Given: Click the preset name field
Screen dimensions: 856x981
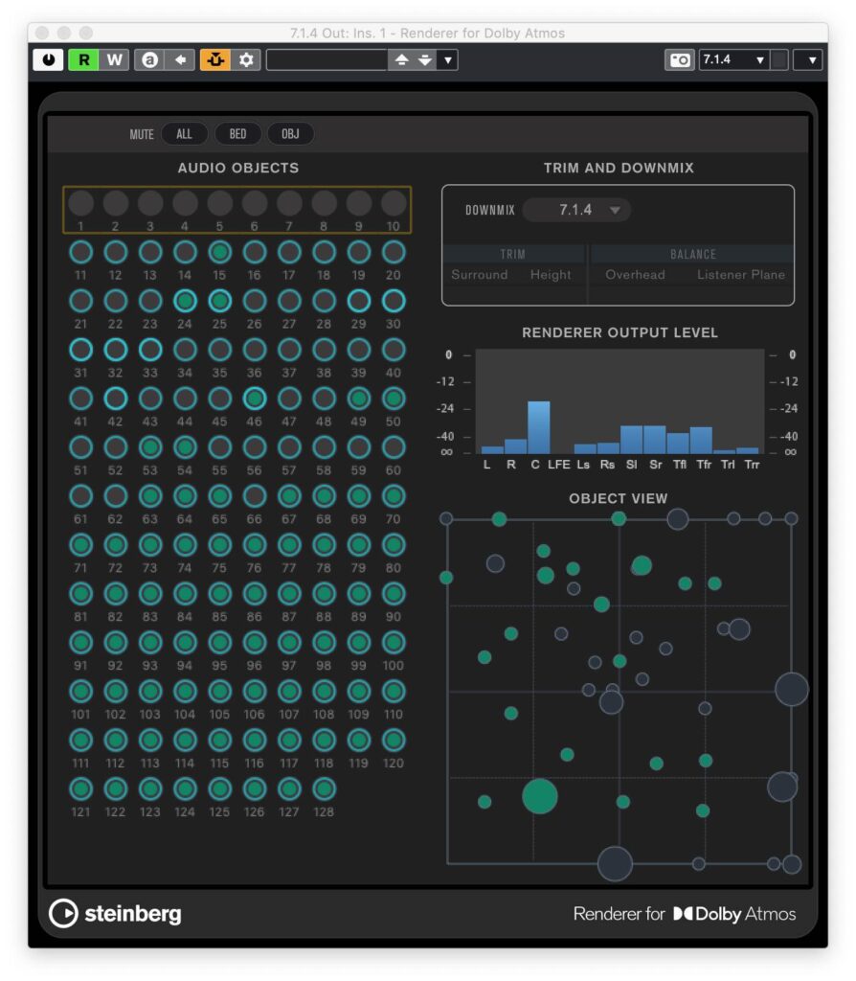Looking at the screenshot, I should [327, 60].
